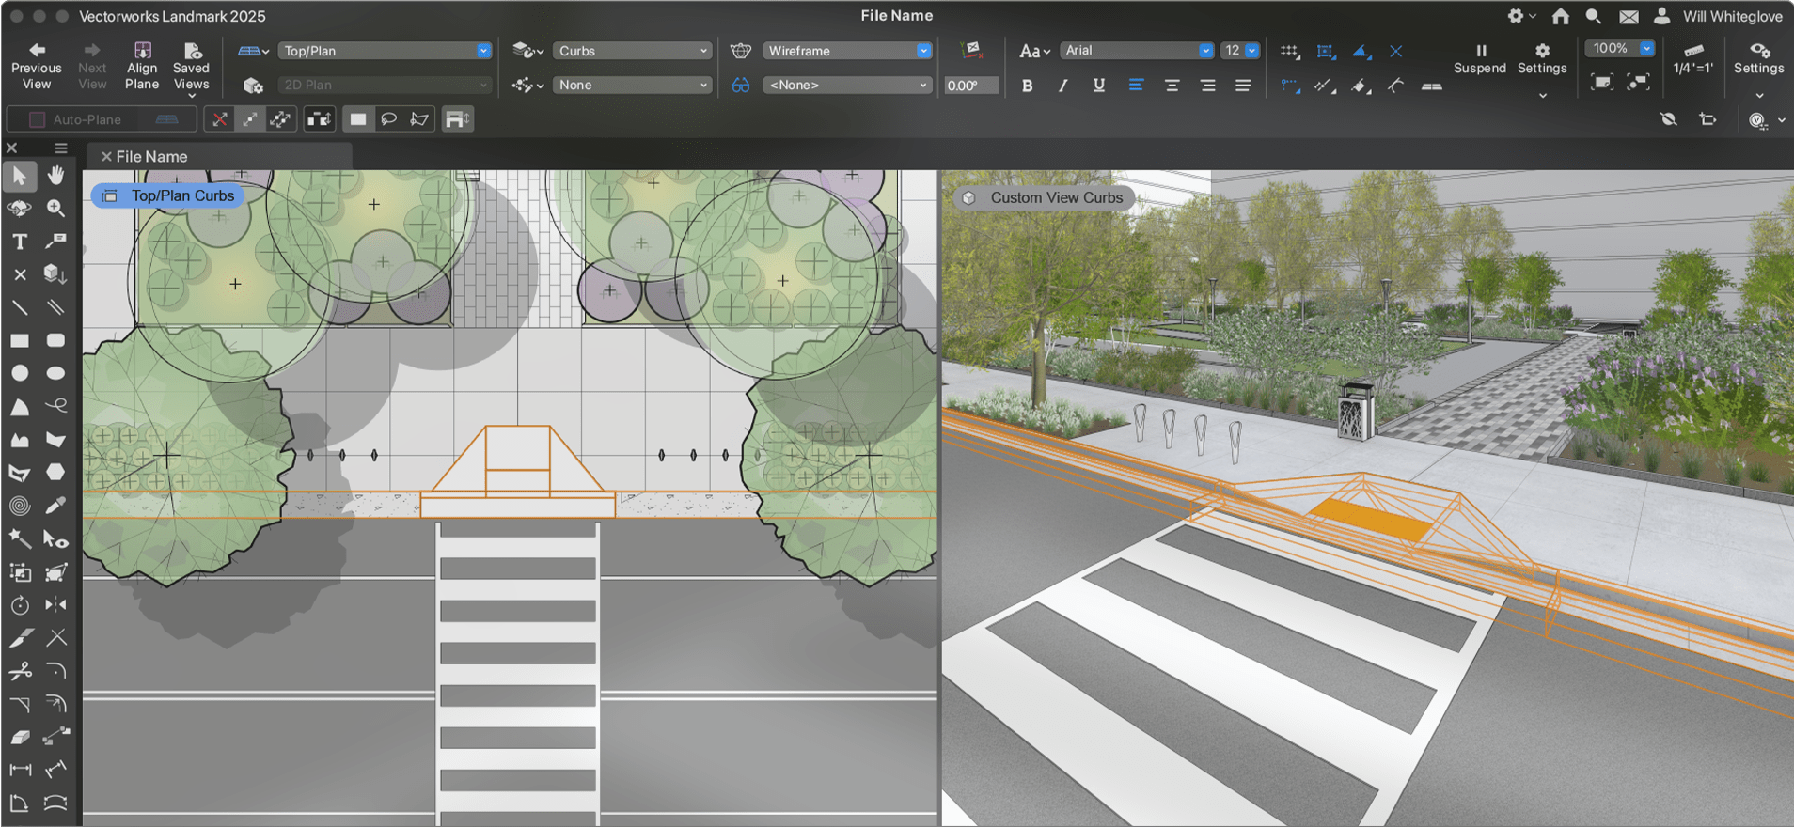
Task: Open the 100% zoom dropdown
Action: coord(1619,48)
